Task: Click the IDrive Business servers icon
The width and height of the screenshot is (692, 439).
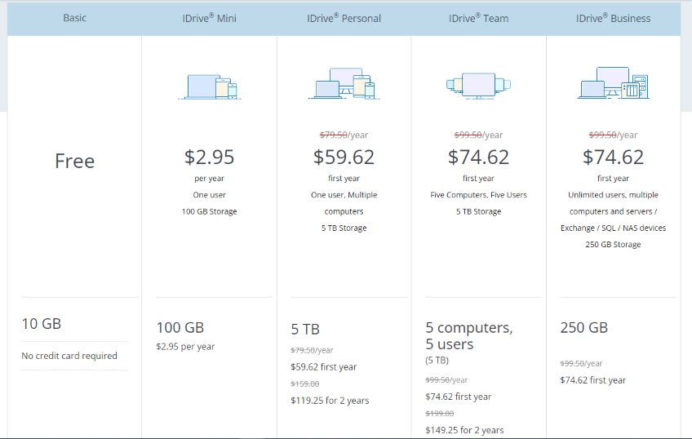Action: click(613, 83)
